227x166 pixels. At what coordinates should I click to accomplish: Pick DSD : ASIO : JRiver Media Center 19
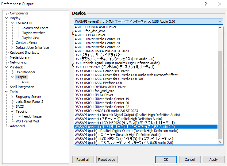(x=146, y=99)
